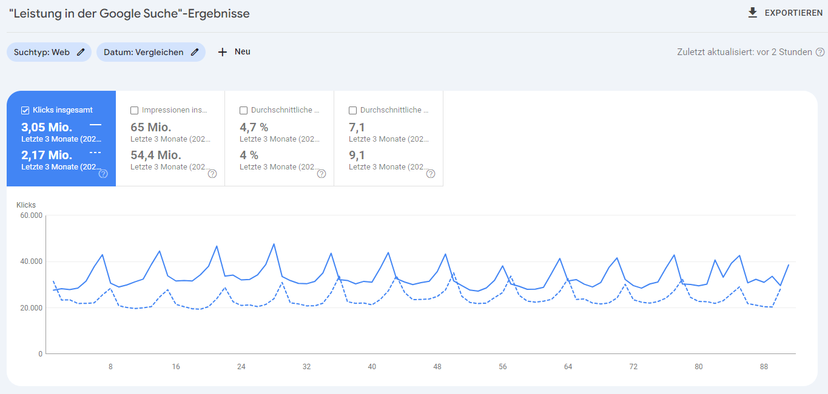This screenshot has width=828, height=394.
Task: Enable the Impressionen insgesamt checkbox
Action: [134, 110]
